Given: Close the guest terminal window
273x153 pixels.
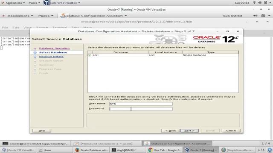Looking at the screenshot, I should coord(267,22).
